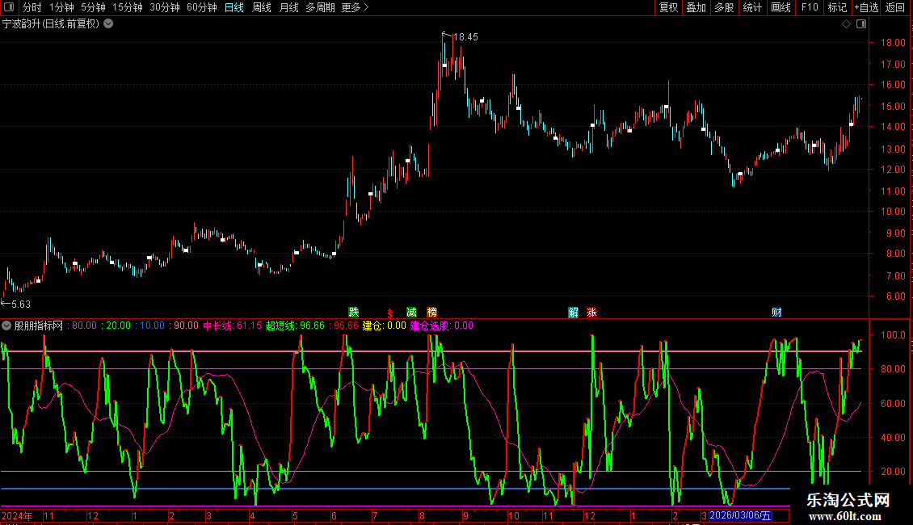
Task: Click the 超短线: 96.66 value
Action: point(295,326)
